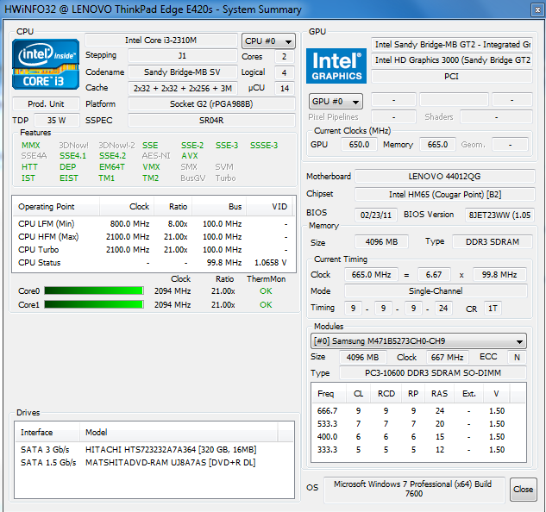Select the MATSHITADVD-RAM UJ8A7AS drive row
Viewport: 546px width, 512px height.
click(x=154, y=462)
